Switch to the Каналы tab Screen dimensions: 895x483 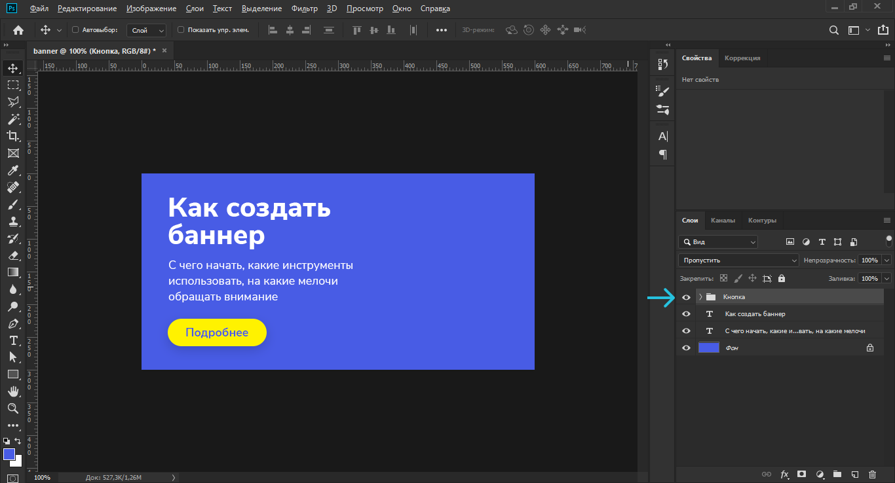[723, 221]
